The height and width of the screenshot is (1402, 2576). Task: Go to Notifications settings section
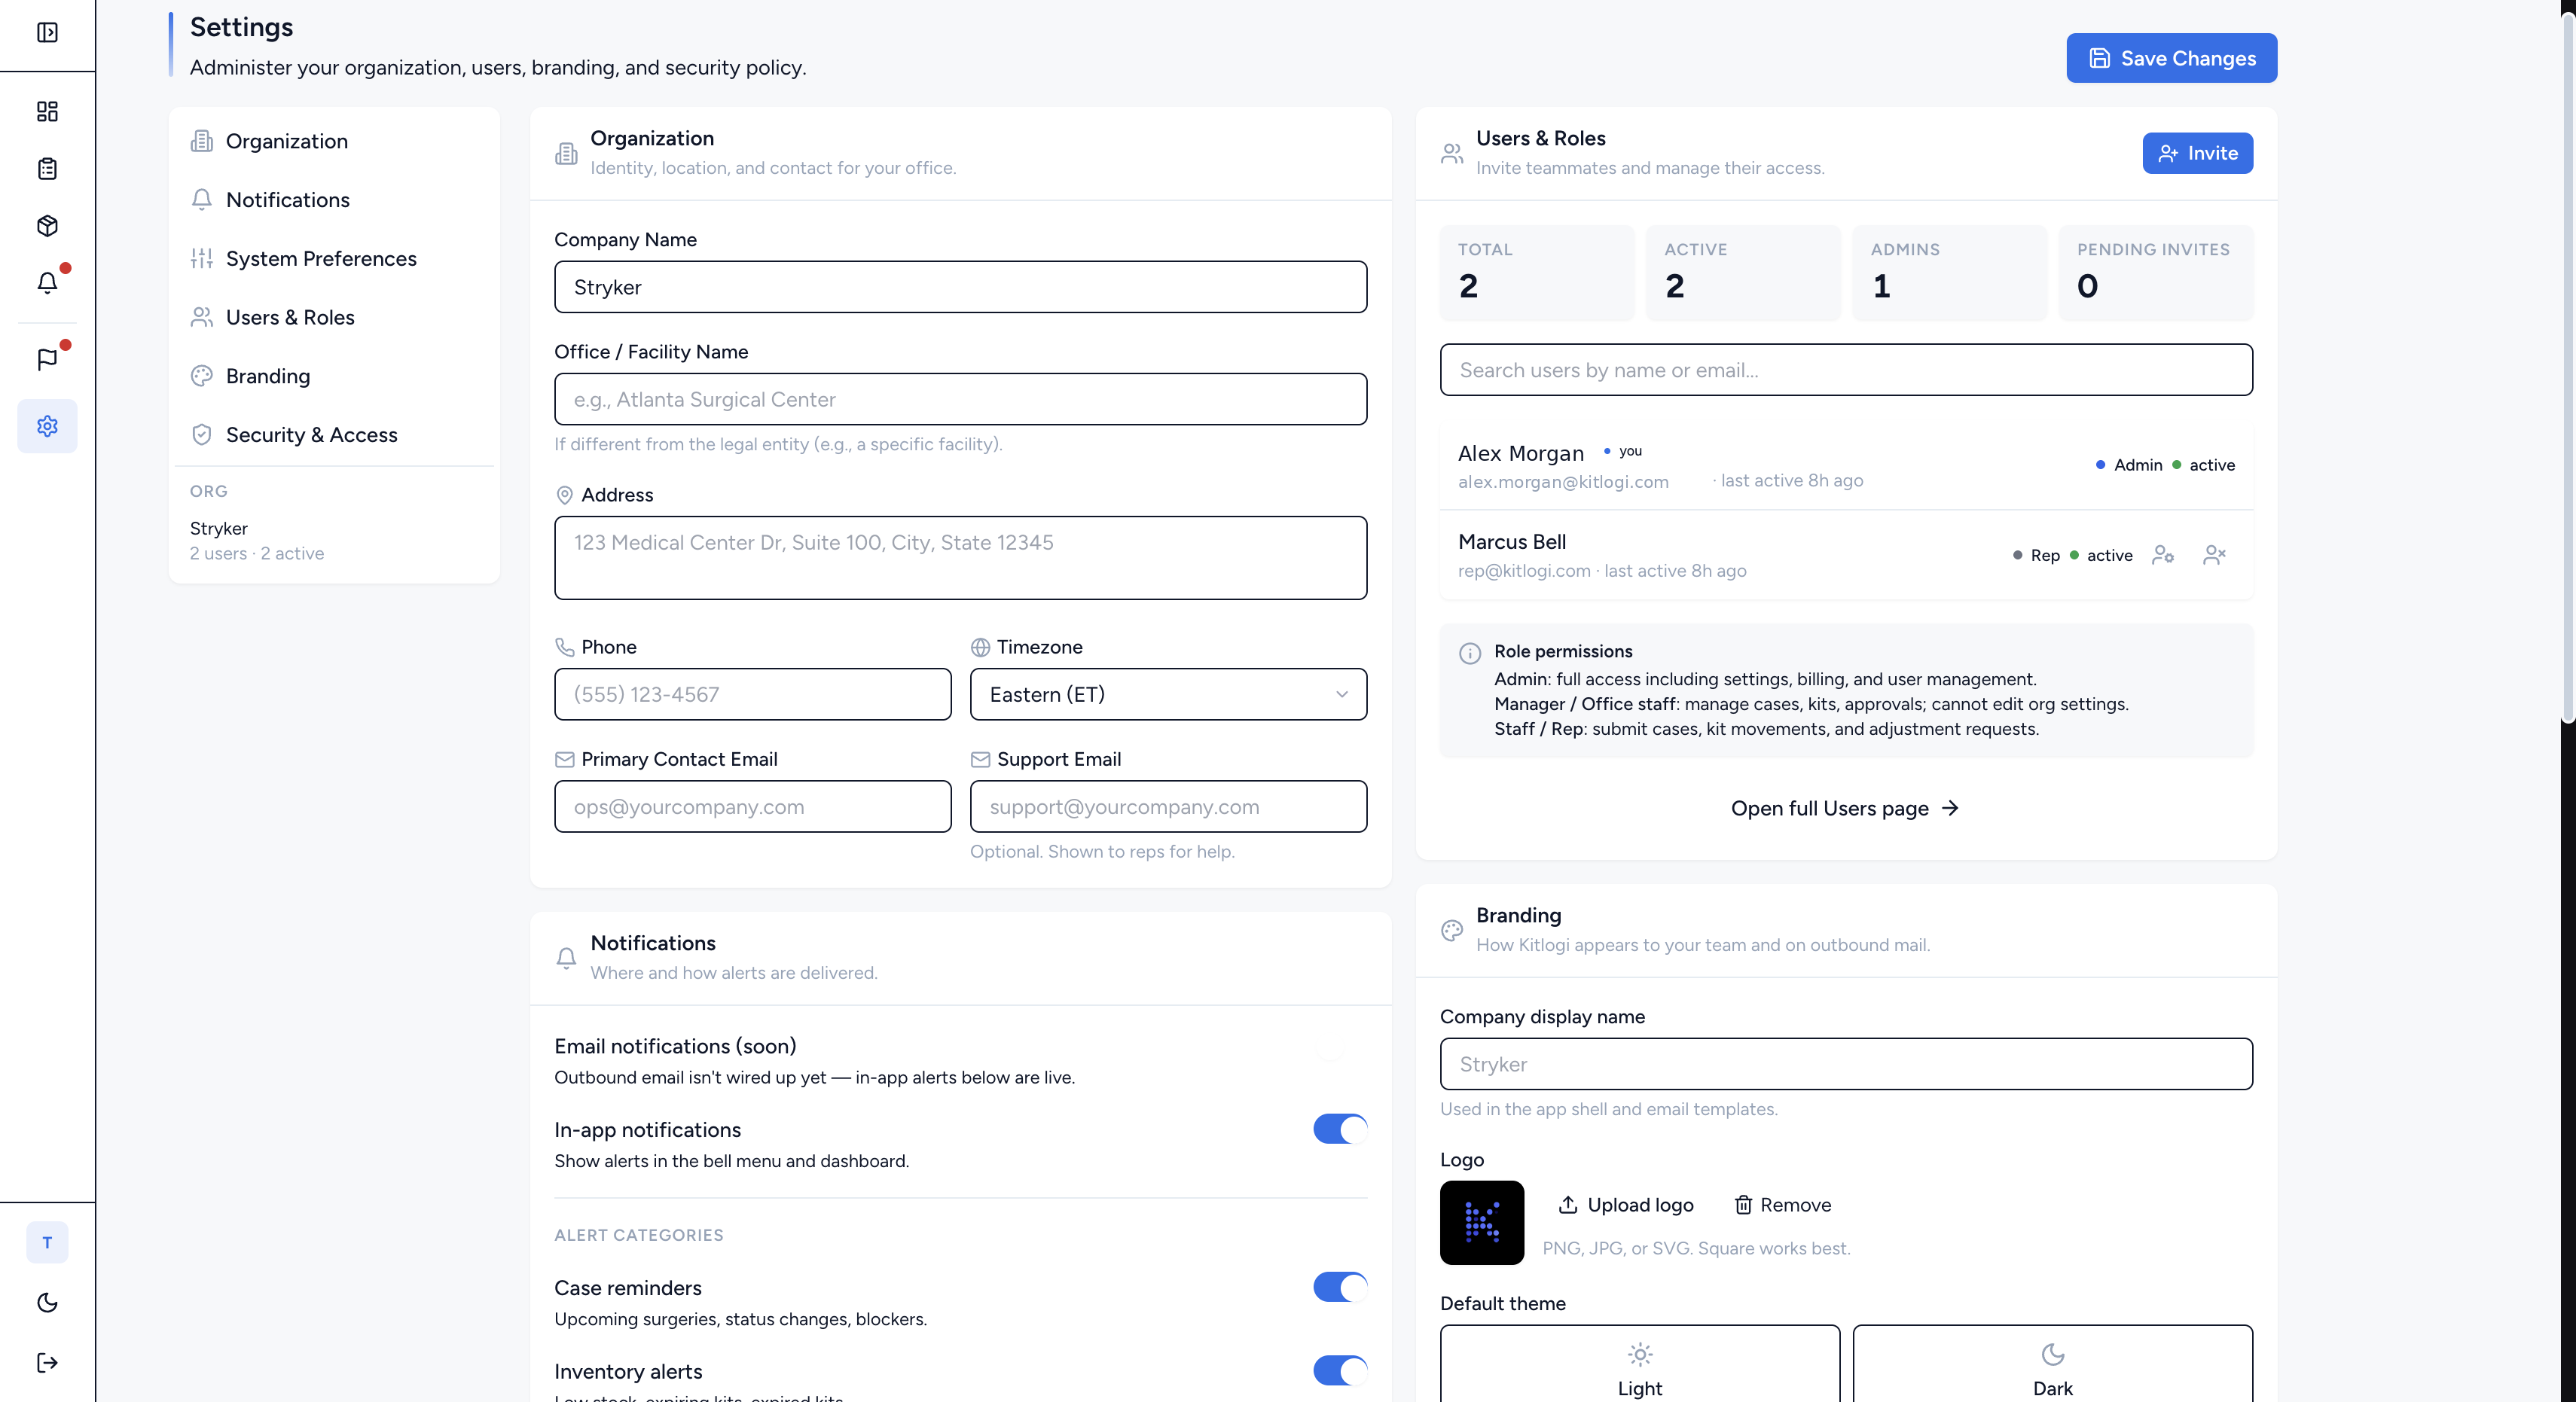pos(334,200)
